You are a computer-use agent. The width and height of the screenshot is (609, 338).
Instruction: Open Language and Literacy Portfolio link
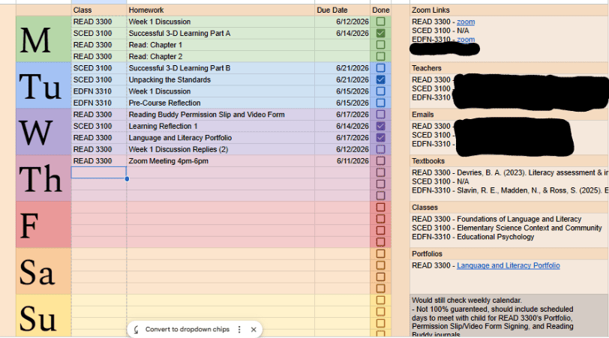(x=508, y=265)
